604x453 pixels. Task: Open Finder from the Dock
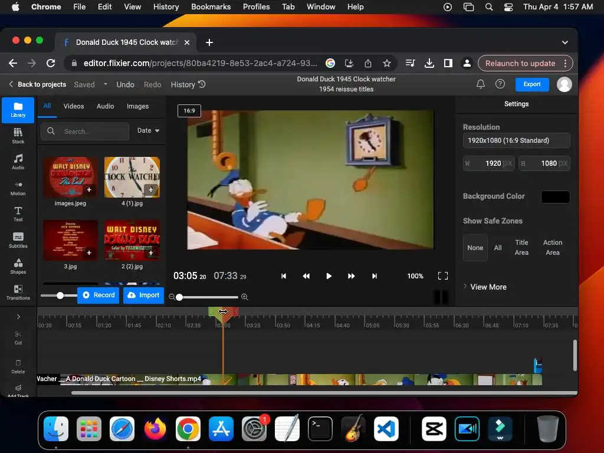point(56,429)
